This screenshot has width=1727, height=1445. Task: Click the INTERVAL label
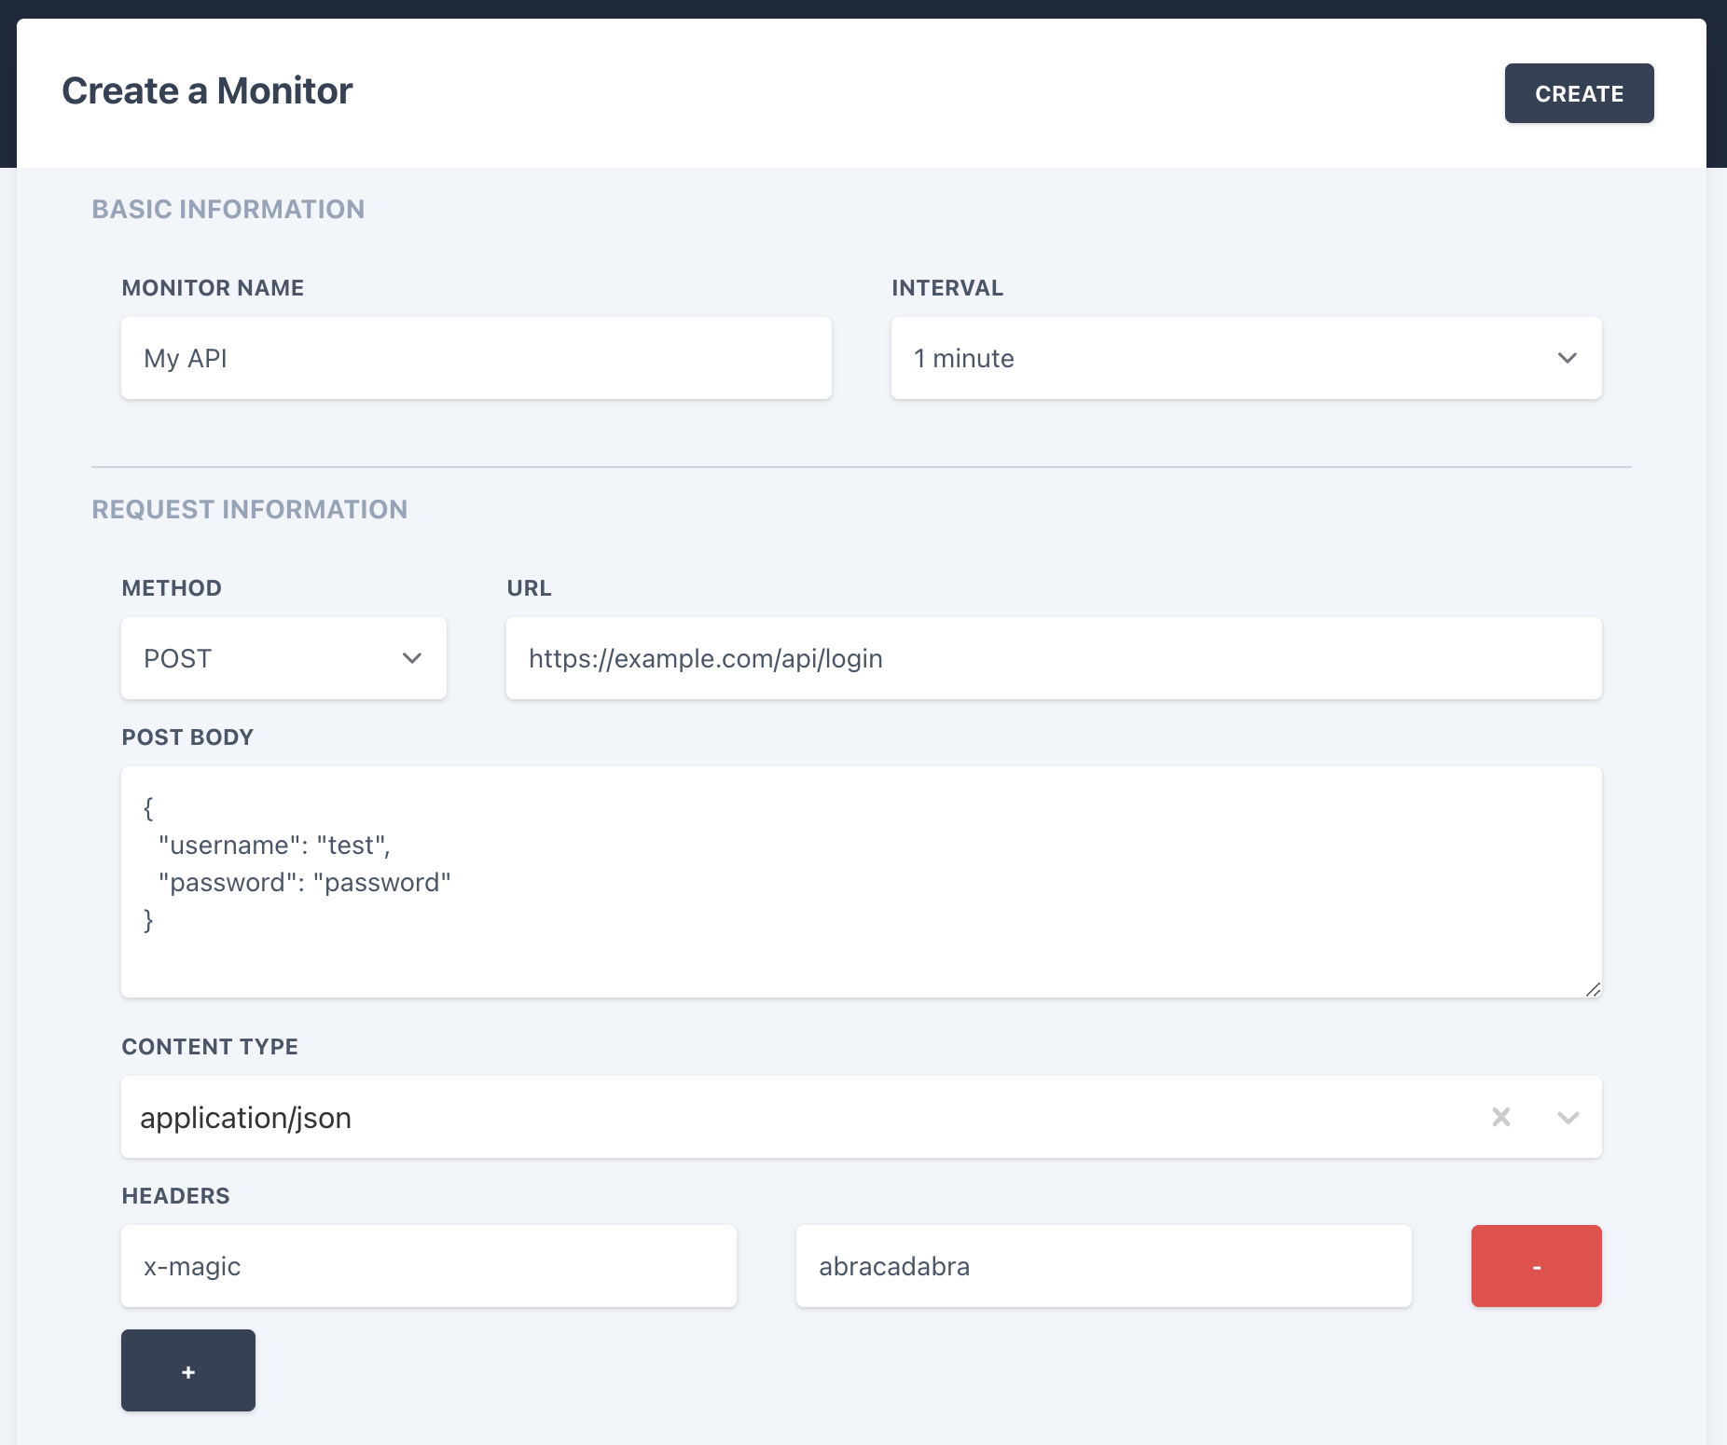(x=947, y=288)
